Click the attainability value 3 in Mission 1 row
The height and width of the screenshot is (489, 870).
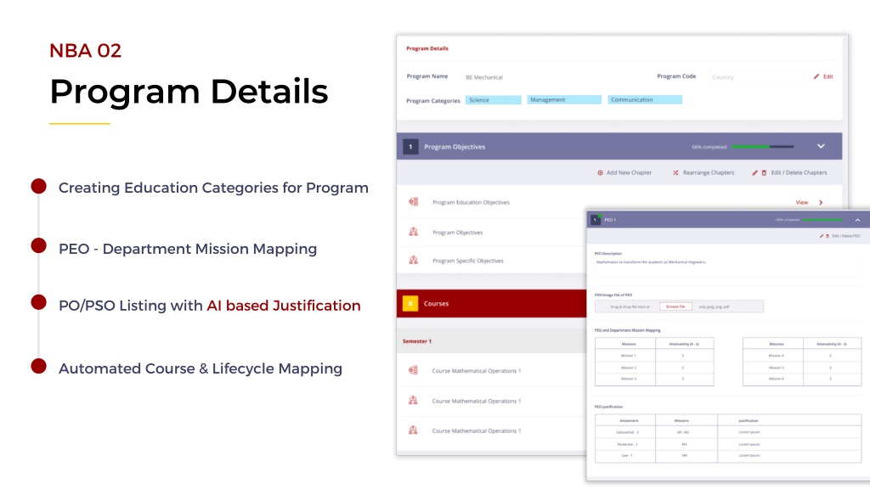click(683, 356)
